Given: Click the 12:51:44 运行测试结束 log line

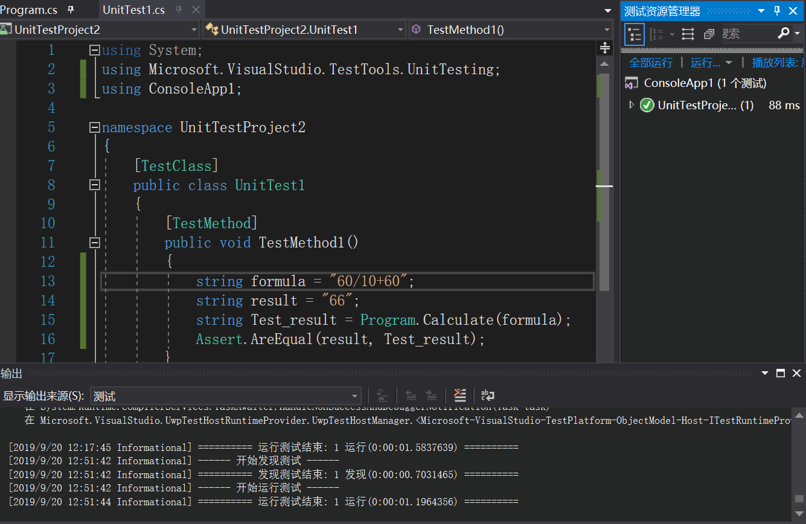Looking at the screenshot, I should pos(264,502).
